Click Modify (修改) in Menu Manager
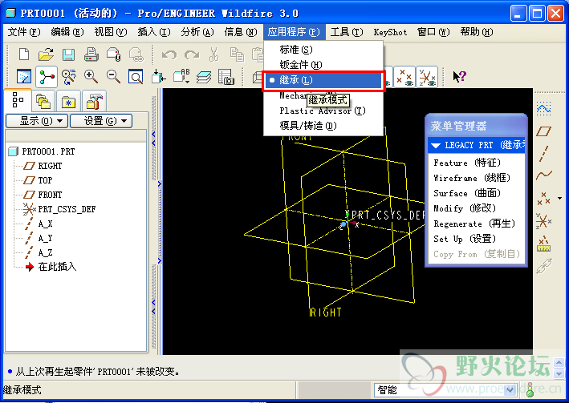Image resolution: width=569 pixels, height=403 pixels. (x=476, y=208)
